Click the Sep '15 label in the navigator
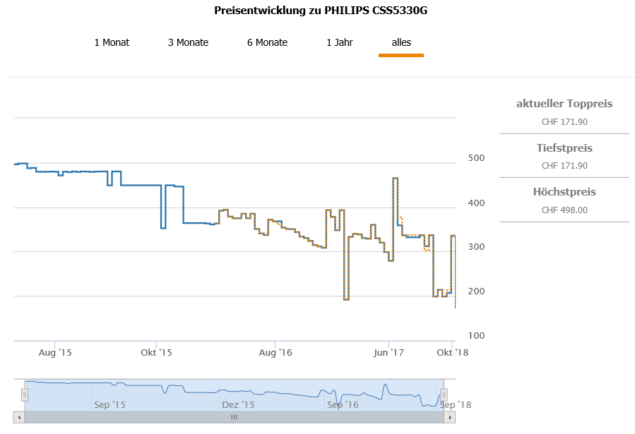The image size is (635, 434). pyautogui.click(x=109, y=404)
